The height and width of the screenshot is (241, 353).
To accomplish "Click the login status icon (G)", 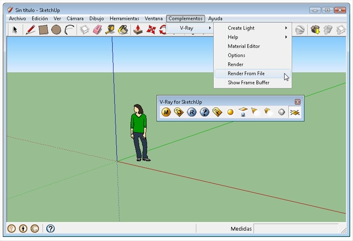I will point(35,229).
